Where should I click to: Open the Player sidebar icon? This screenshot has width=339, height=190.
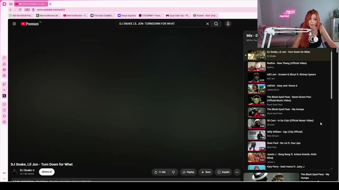coord(4,104)
